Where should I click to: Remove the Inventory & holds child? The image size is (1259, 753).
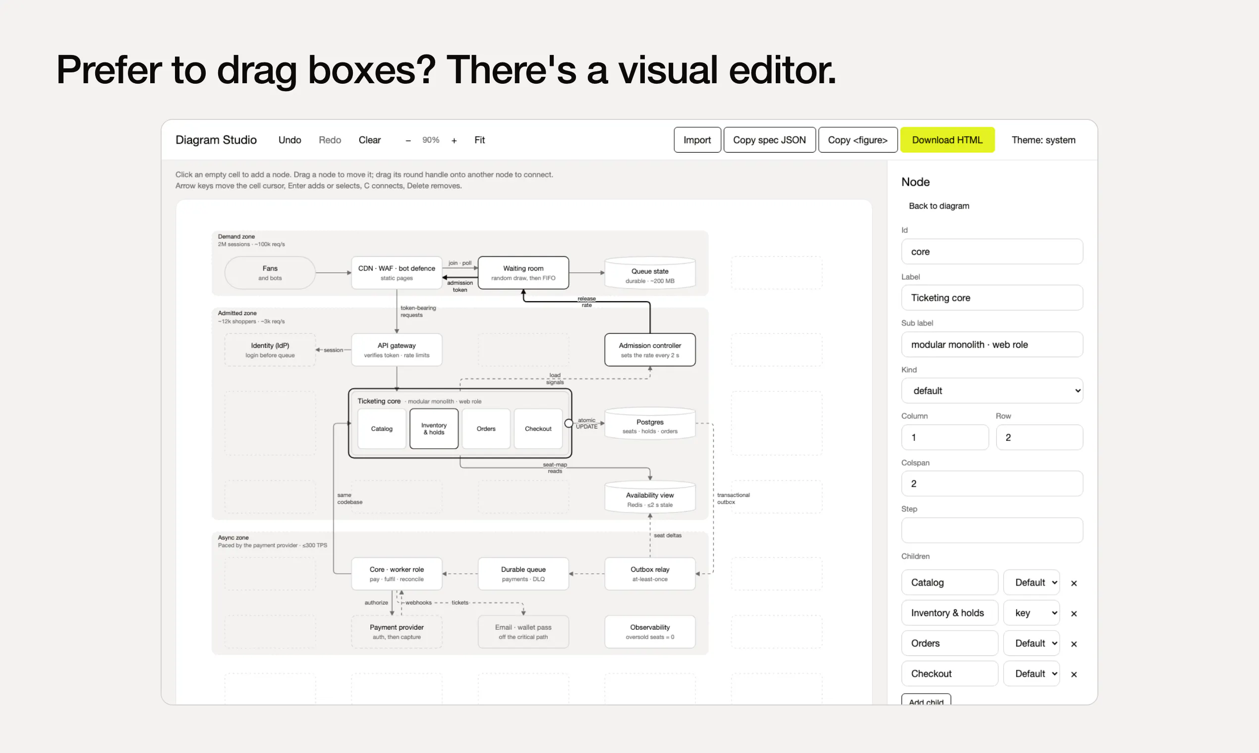(1074, 613)
